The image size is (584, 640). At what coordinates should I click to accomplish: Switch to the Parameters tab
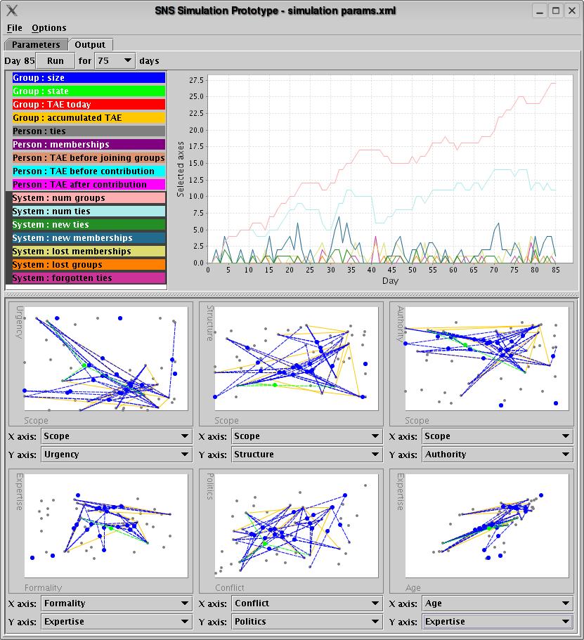point(36,45)
